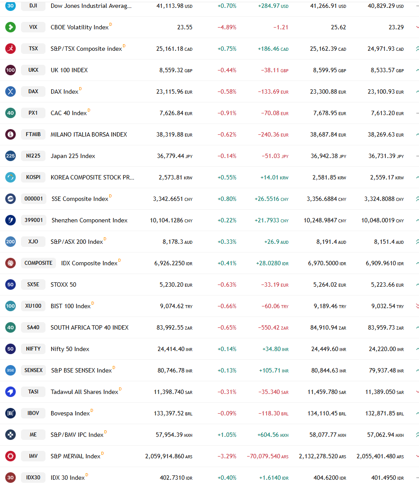Click KOSPI low value 2,559.17 KRW
Screen dimensions: 419x485
[x=387, y=178]
